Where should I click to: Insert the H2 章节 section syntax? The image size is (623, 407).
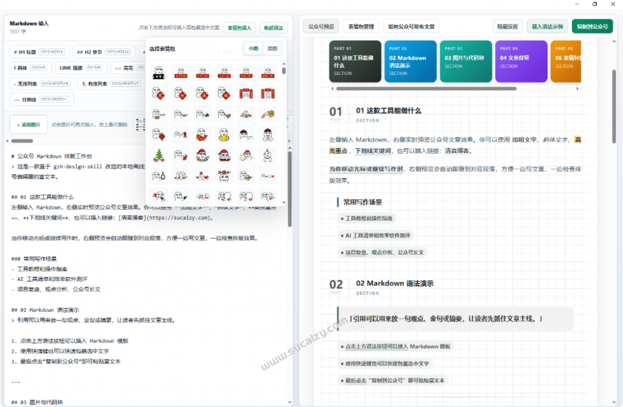[103, 52]
